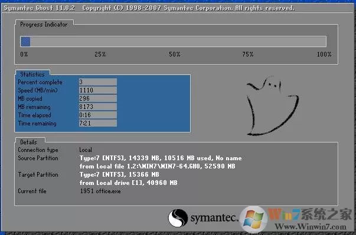Image resolution: width=356 pixels, height=235 pixels.
Task: Click the Windows flag logo watermark
Action: [253, 219]
